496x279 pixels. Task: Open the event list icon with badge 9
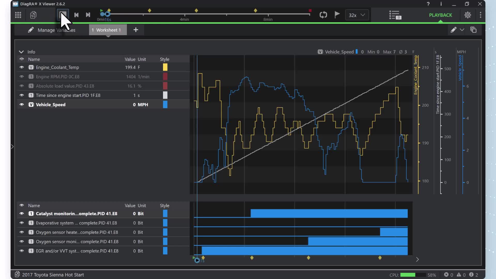pos(395,15)
